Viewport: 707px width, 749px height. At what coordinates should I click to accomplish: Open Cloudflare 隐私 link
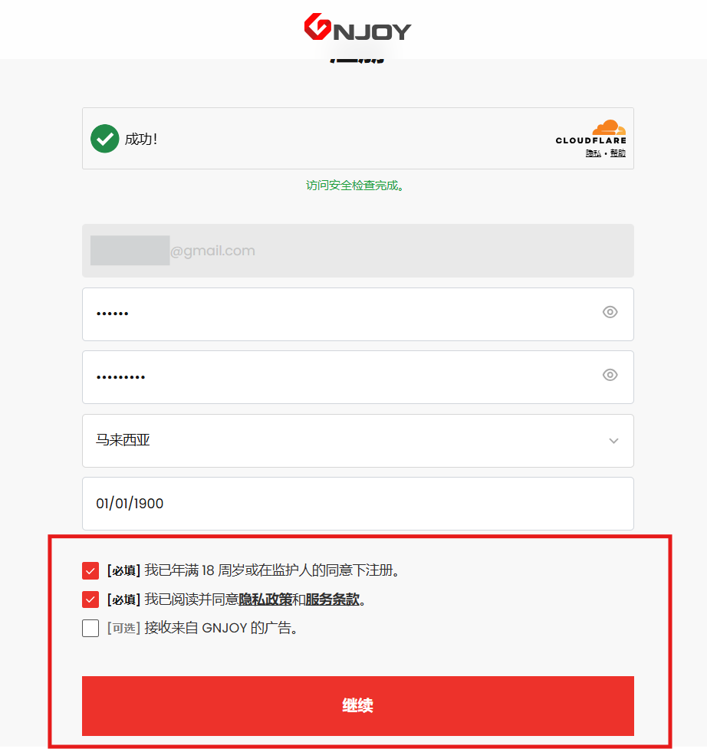594,153
